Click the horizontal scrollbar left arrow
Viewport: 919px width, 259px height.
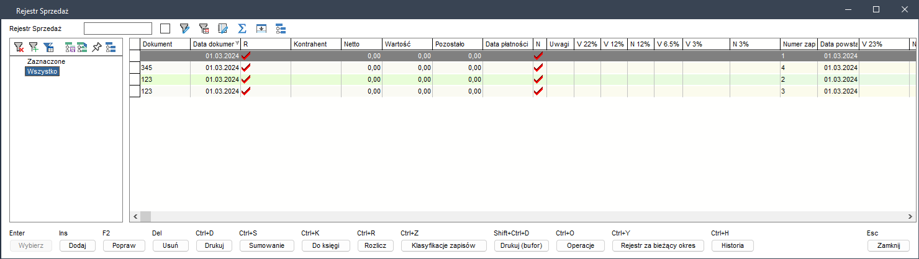click(134, 217)
